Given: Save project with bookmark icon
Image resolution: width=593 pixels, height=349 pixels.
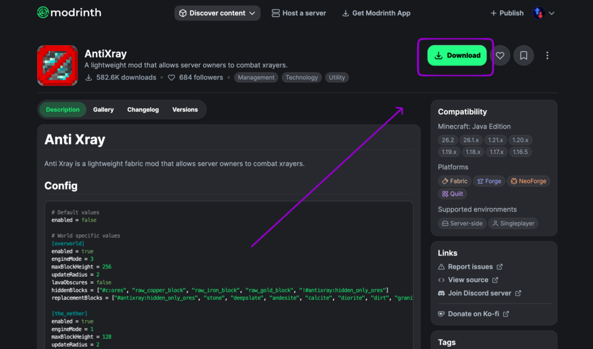Looking at the screenshot, I should 524,56.
